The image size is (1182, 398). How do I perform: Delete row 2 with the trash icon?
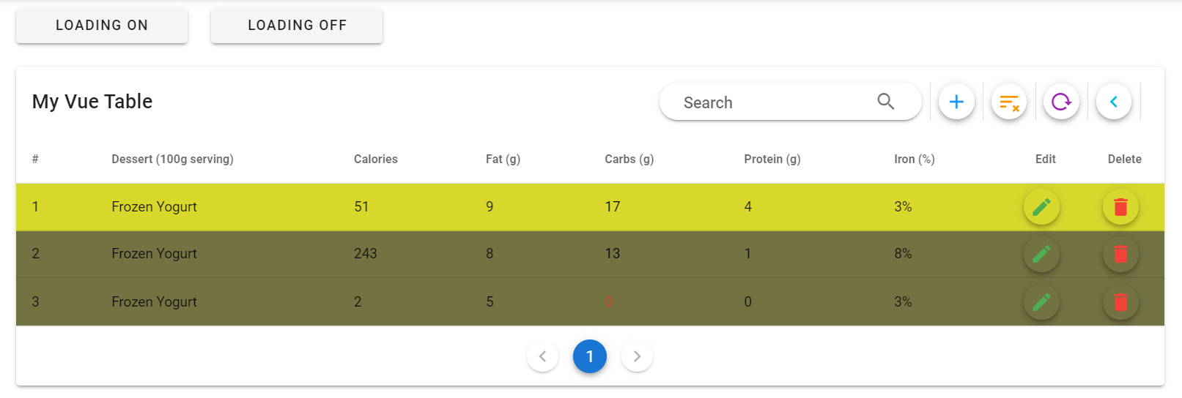point(1120,254)
